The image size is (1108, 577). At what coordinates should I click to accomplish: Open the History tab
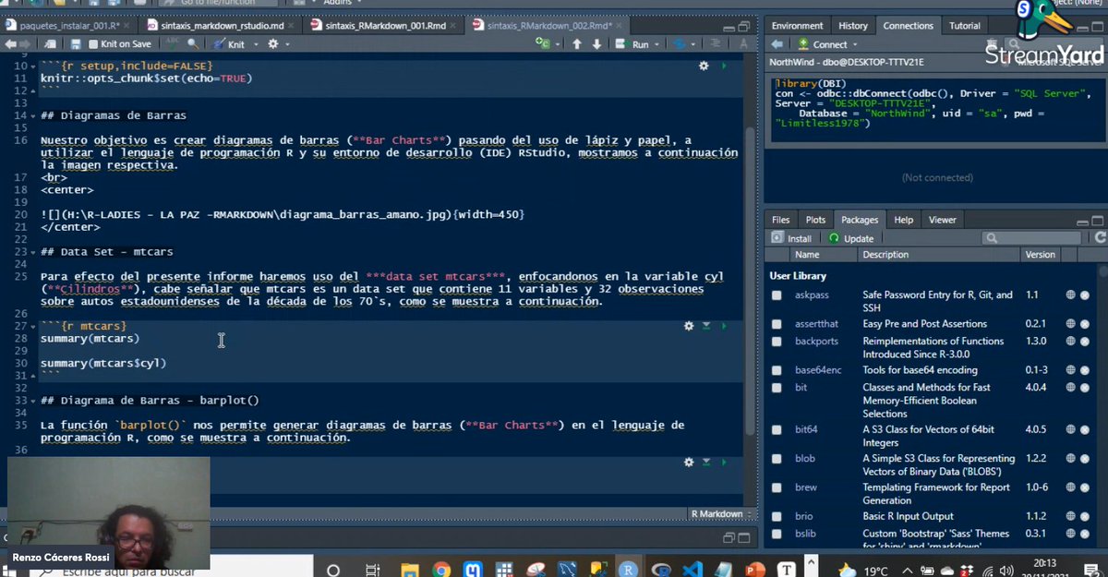(x=853, y=26)
